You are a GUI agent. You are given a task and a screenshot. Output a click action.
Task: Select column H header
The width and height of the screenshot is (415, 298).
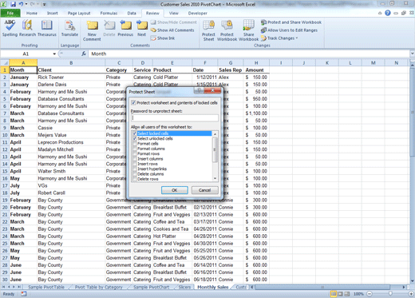tap(256, 63)
